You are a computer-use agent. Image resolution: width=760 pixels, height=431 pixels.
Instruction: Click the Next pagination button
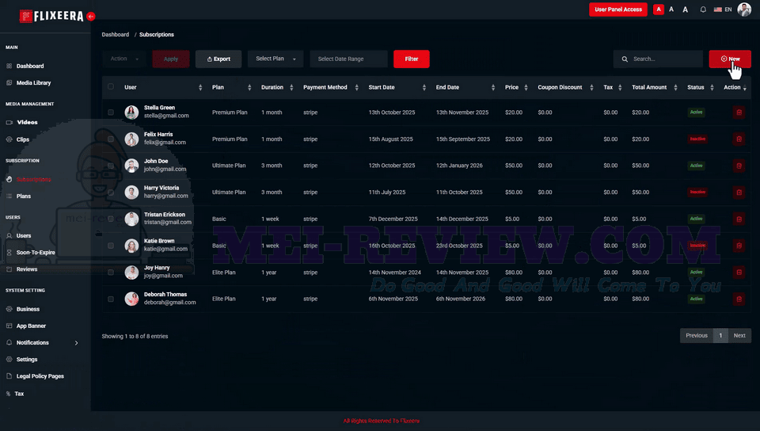pos(739,335)
